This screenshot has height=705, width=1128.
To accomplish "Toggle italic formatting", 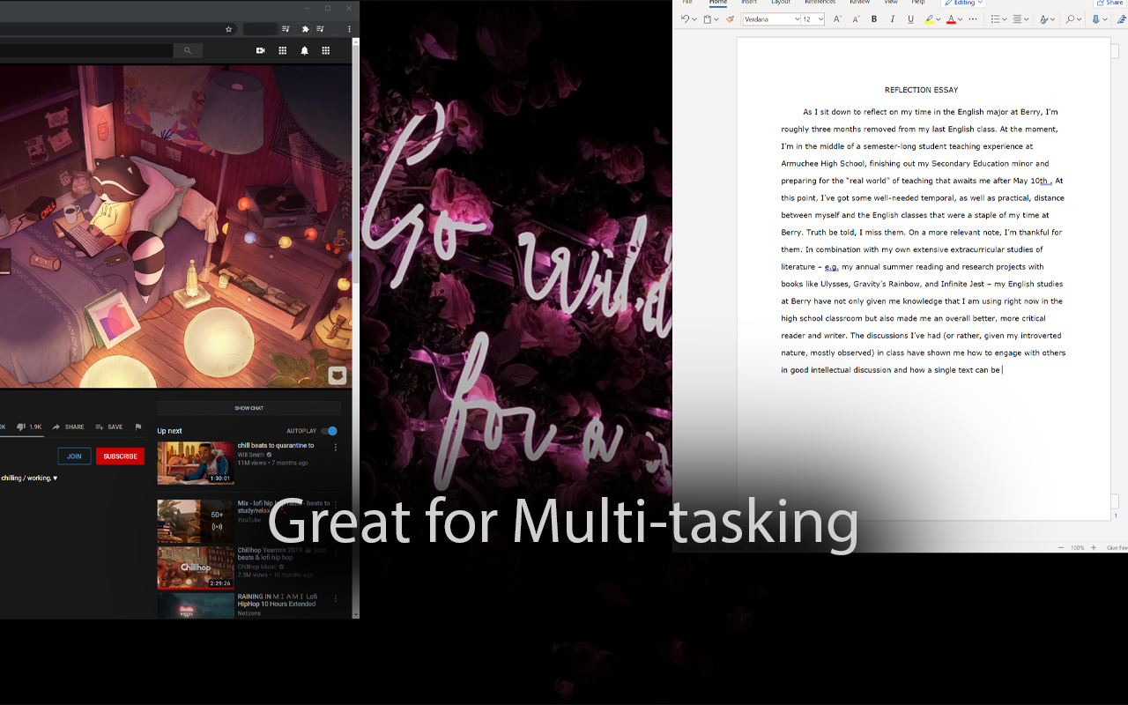I will coord(893,19).
